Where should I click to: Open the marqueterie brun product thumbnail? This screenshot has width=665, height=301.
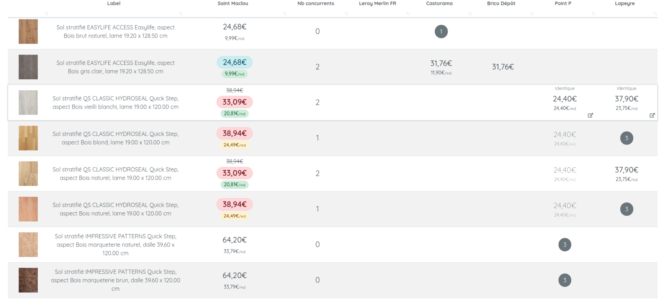tap(28, 280)
